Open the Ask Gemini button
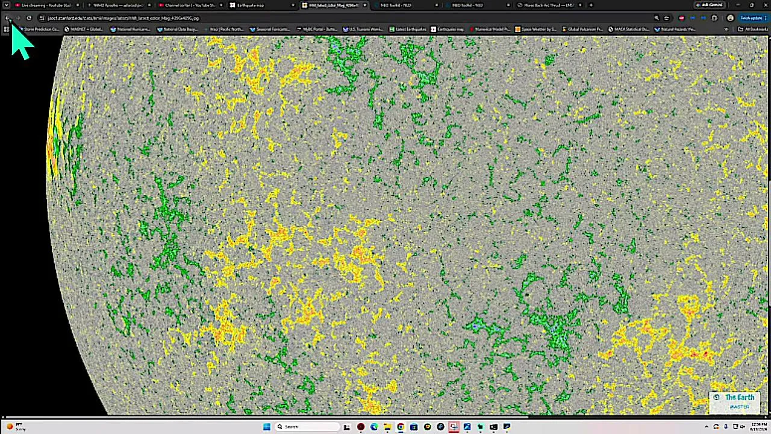 coord(708,5)
